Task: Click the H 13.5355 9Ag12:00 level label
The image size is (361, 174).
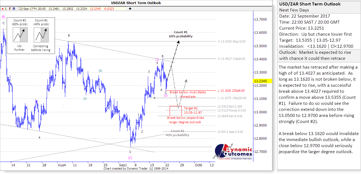Action: click(x=232, y=41)
